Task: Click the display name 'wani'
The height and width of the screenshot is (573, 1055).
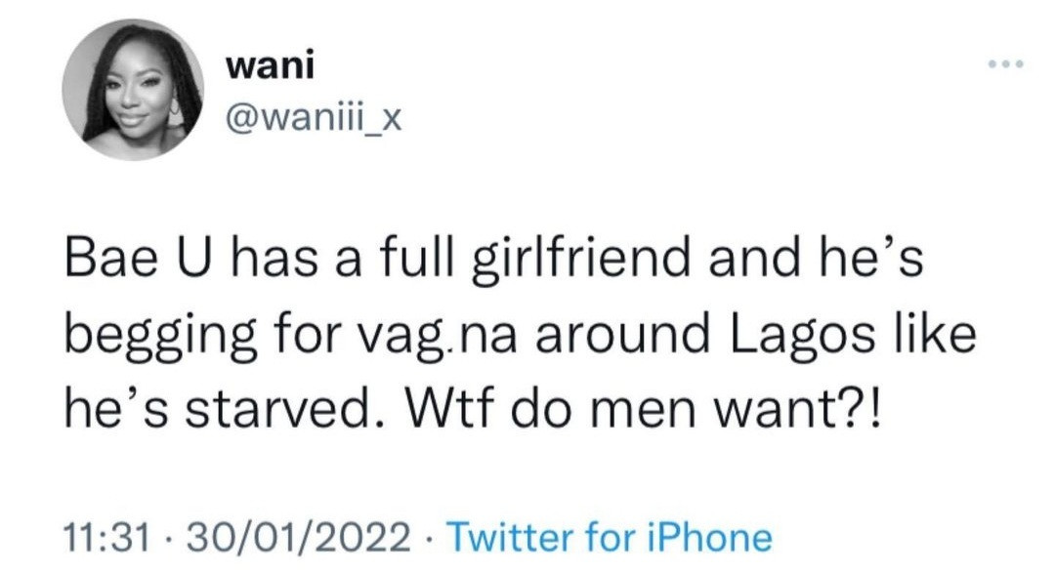Action: click(255, 66)
